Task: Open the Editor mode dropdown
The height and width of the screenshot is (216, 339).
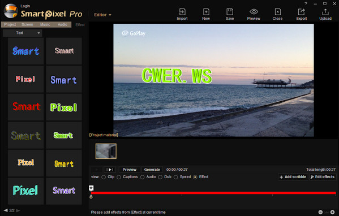Action: 102,15
